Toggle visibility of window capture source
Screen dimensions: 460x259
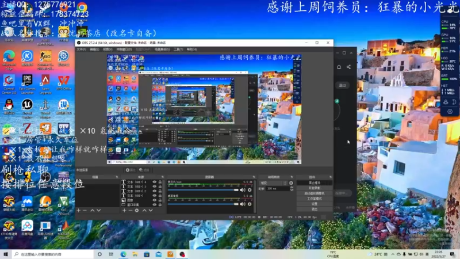click(x=154, y=204)
